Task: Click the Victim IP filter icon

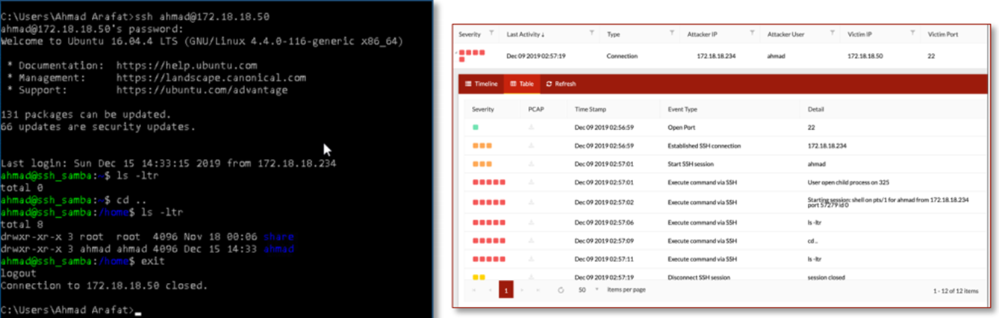Action: click(912, 34)
